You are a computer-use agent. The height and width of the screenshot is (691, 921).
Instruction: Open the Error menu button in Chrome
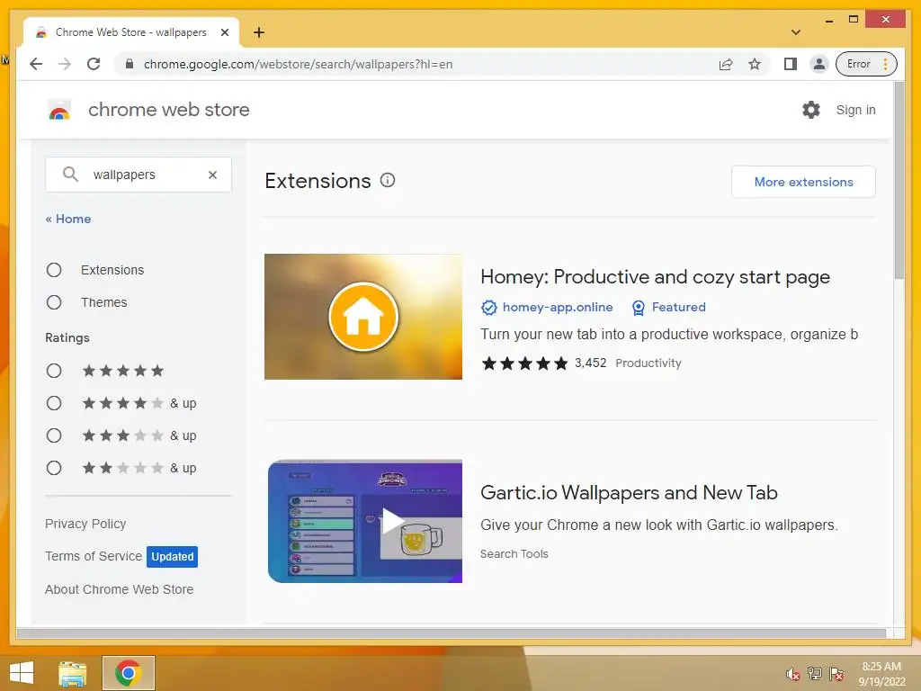click(x=866, y=64)
